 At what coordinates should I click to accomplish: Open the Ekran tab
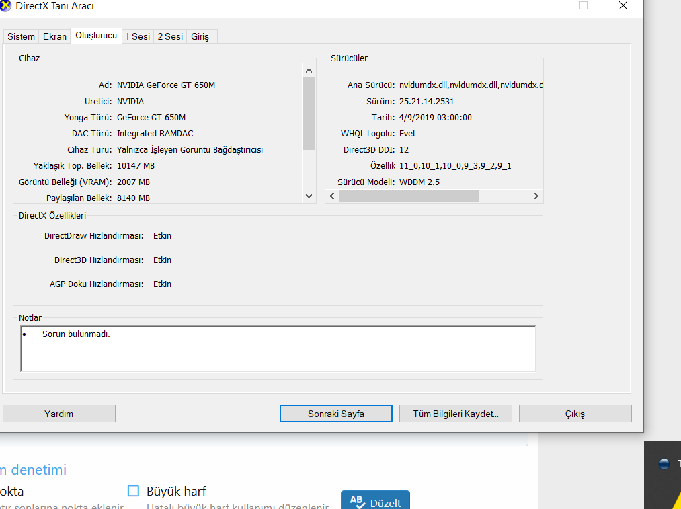tap(54, 36)
